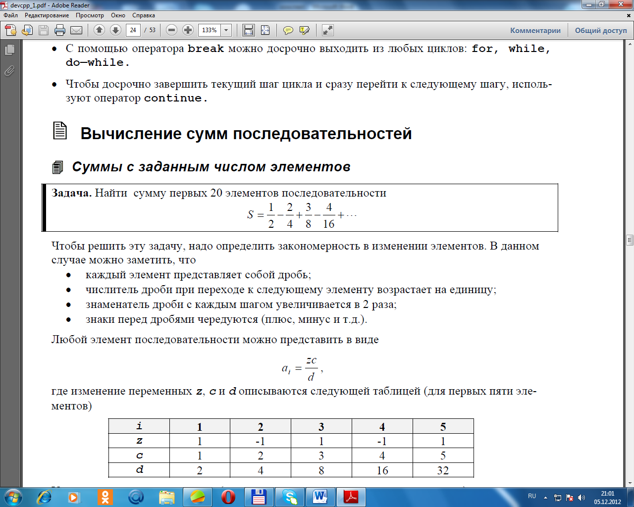The height and width of the screenshot is (507, 634).
Task: Click the value 16 in the table's d row
Action: [382, 470]
